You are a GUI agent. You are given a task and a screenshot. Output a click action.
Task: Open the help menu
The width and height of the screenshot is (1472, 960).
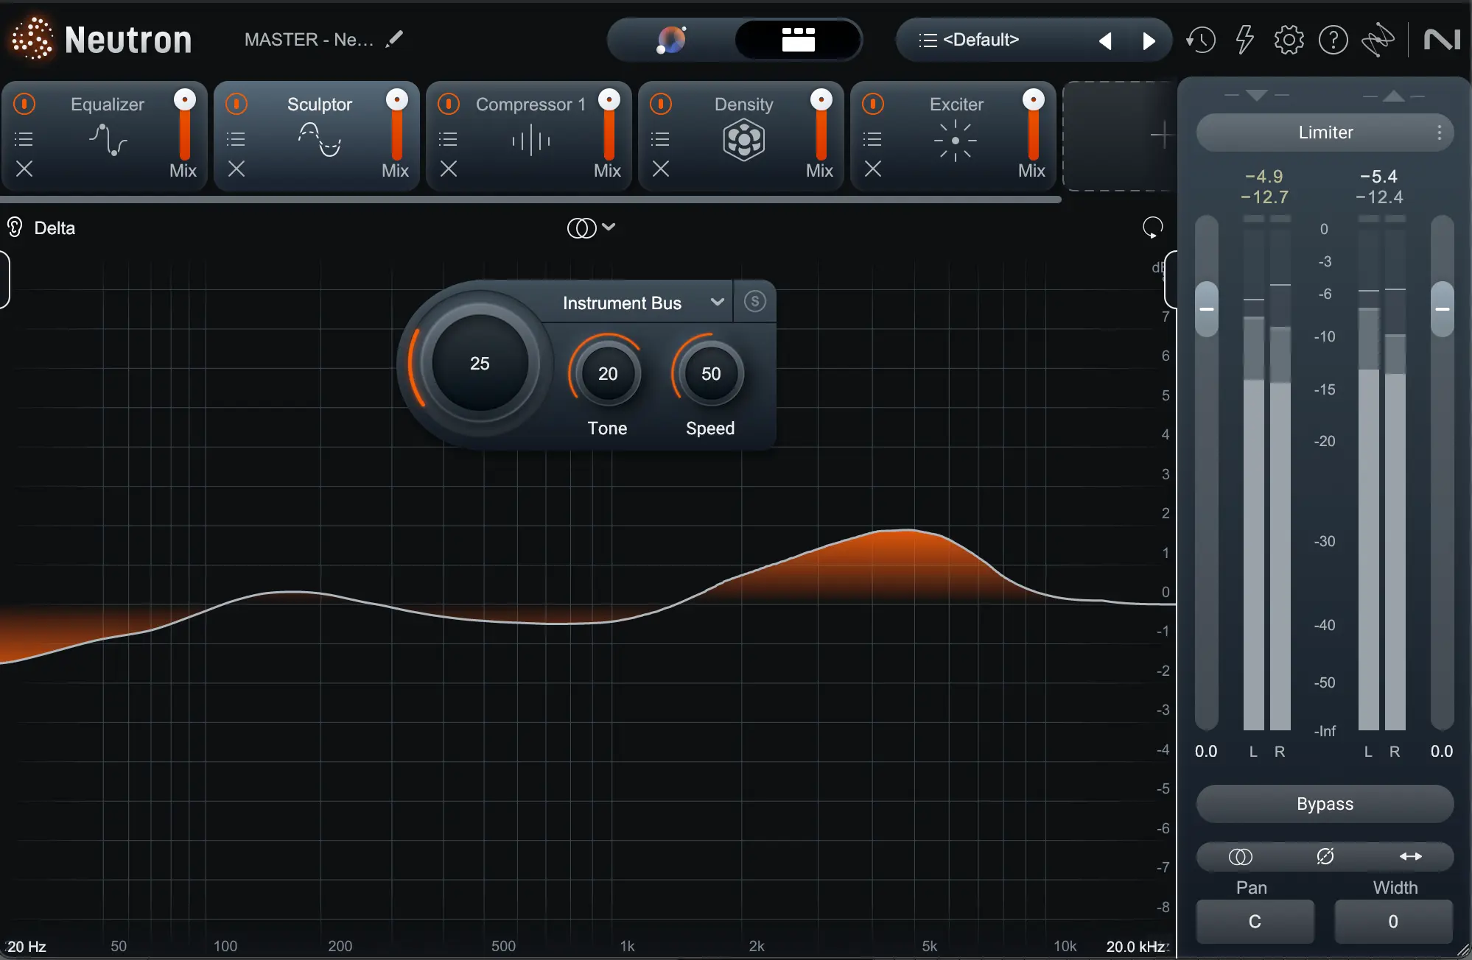tap(1333, 40)
